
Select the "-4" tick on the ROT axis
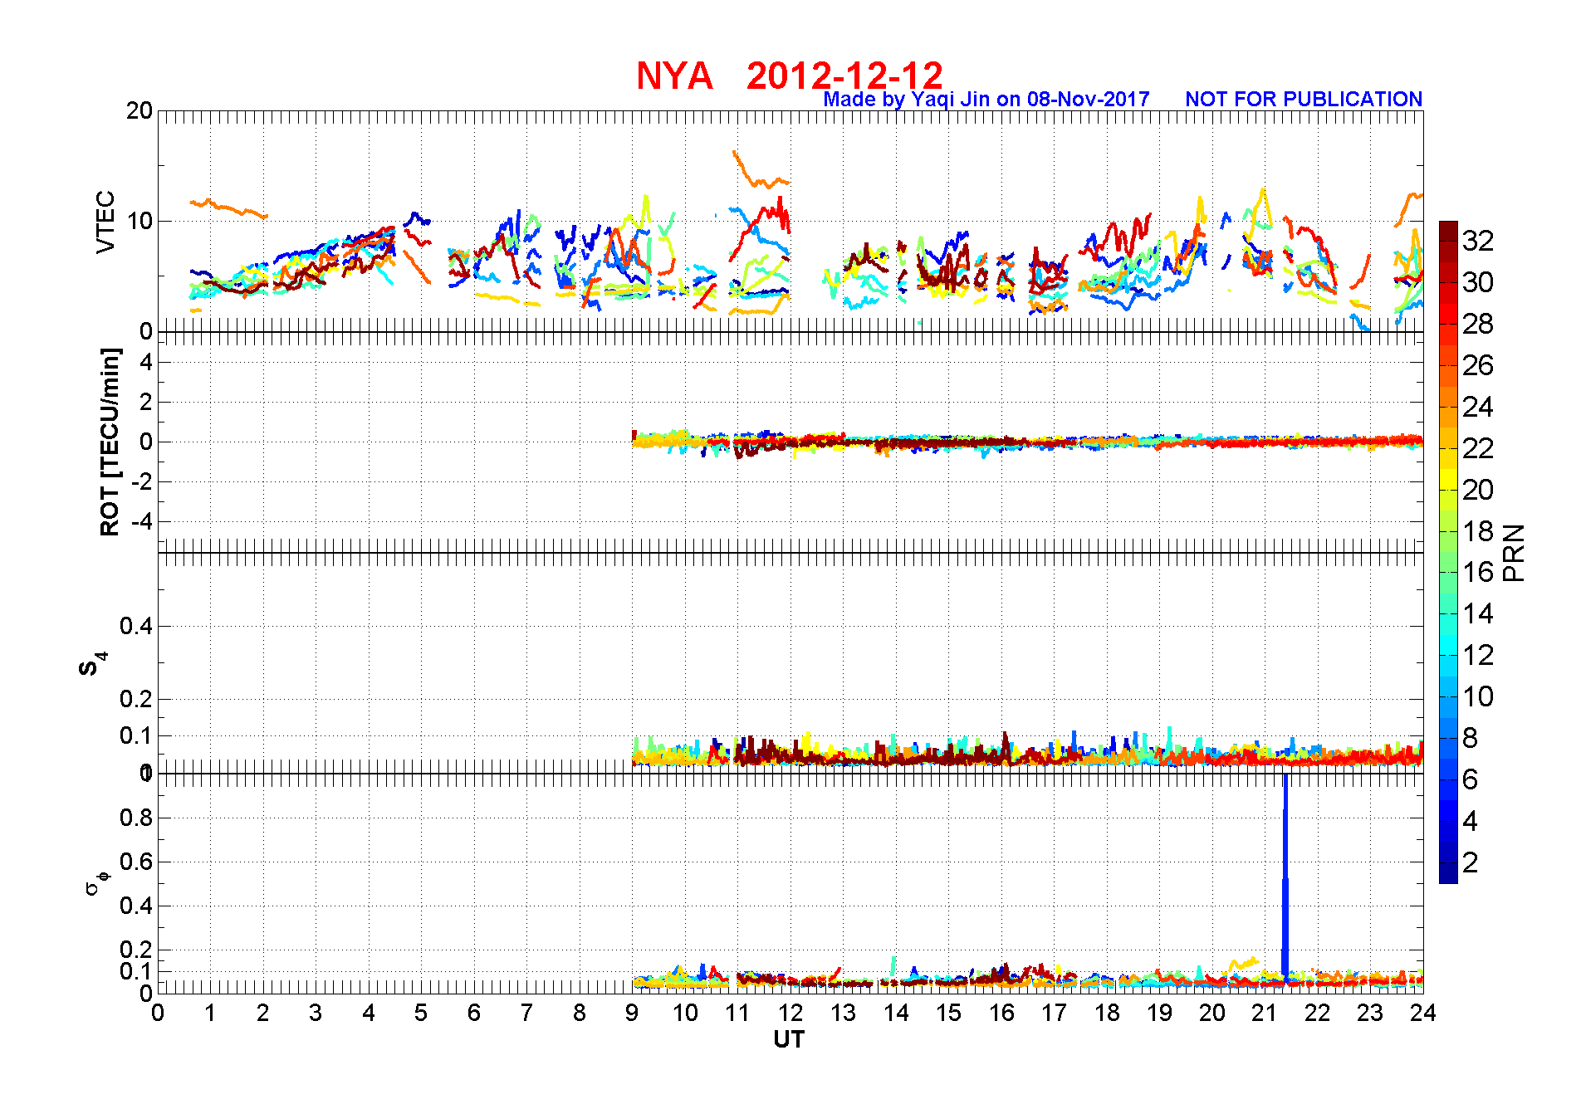click(141, 522)
